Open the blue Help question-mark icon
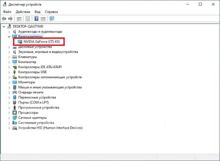Image resolution: width=220 pixels, height=161 pixels. (36, 19)
